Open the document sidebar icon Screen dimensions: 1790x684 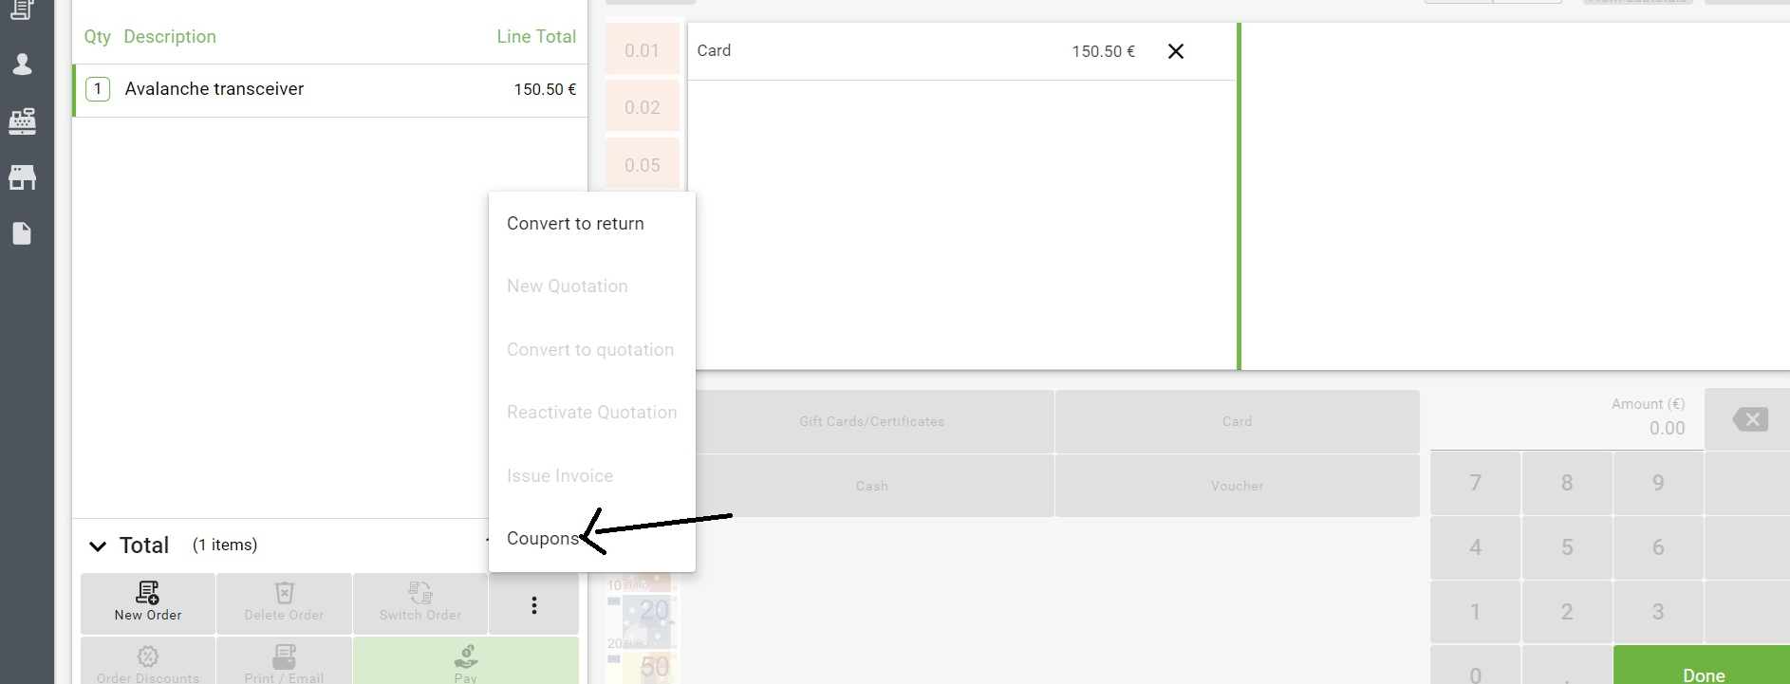pyautogui.click(x=22, y=233)
